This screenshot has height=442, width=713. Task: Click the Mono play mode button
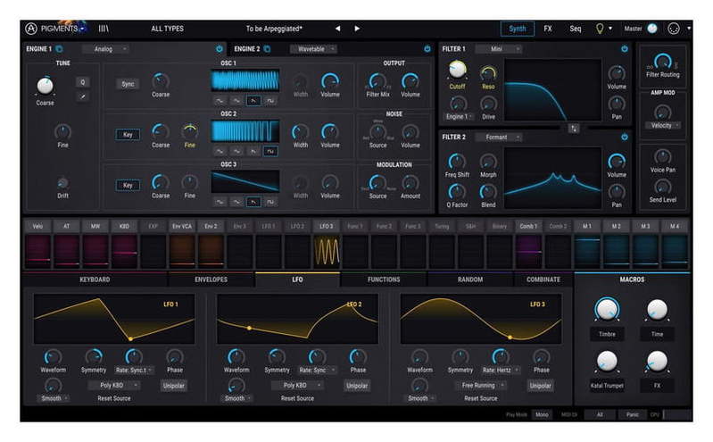pyautogui.click(x=542, y=414)
